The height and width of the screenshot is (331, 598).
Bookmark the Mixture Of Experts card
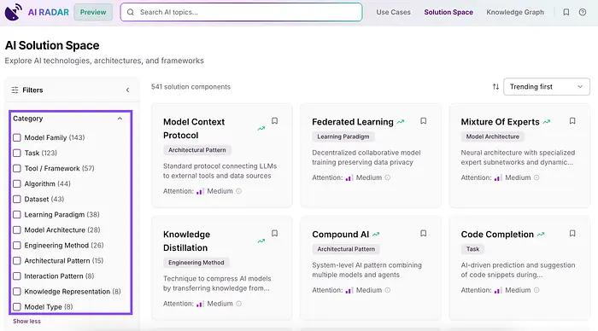coord(572,121)
